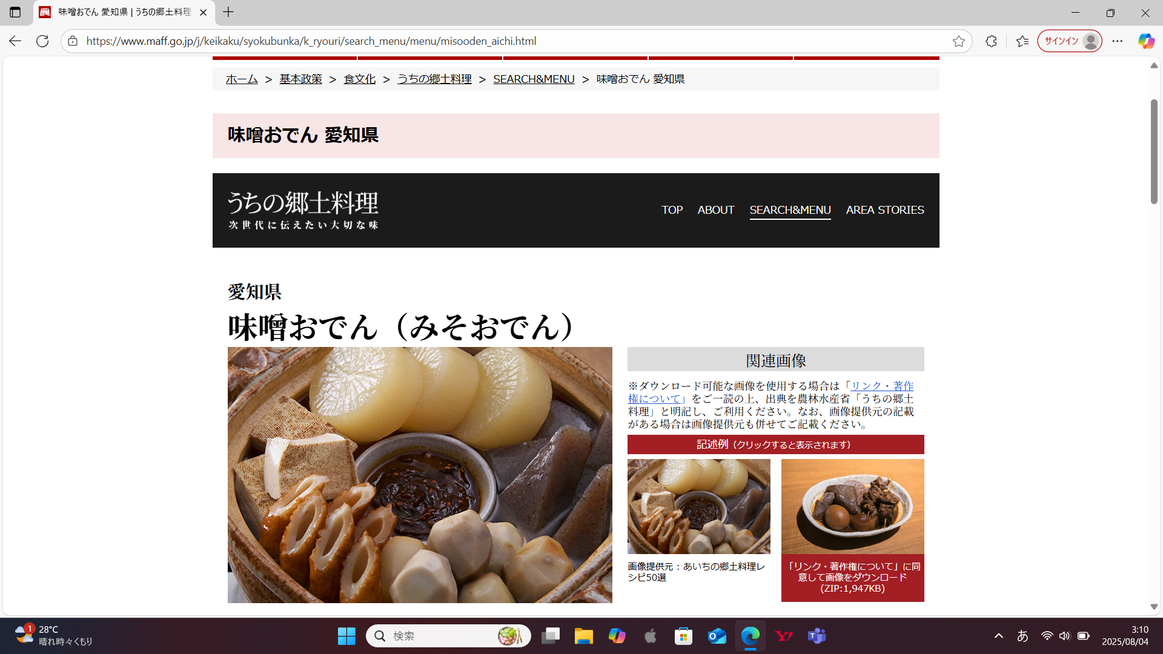This screenshot has width=1163, height=654.
Task: Open the SEARCH&MENU breadcrumb link
Action: (534, 79)
